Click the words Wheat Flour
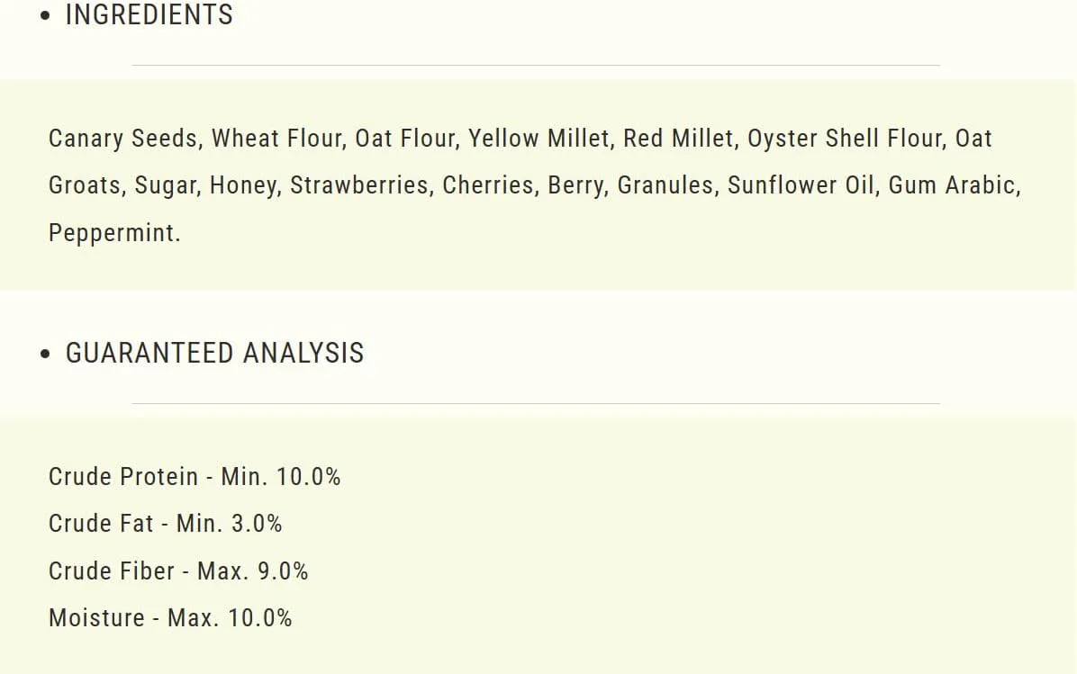This screenshot has height=674, width=1077. (276, 139)
